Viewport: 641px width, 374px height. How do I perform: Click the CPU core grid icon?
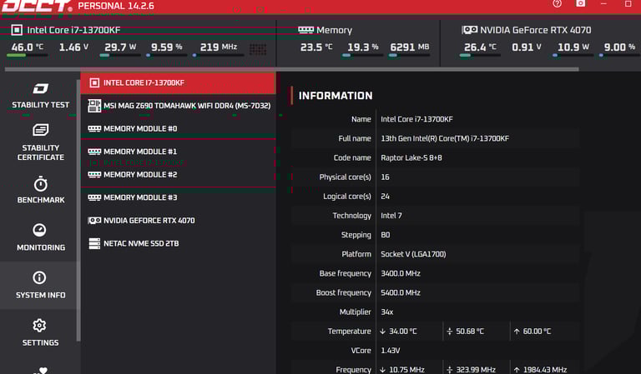pyautogui.click(x=258, y=49)
